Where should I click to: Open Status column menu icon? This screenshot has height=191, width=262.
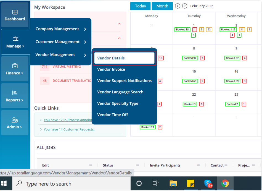point(137,165)
